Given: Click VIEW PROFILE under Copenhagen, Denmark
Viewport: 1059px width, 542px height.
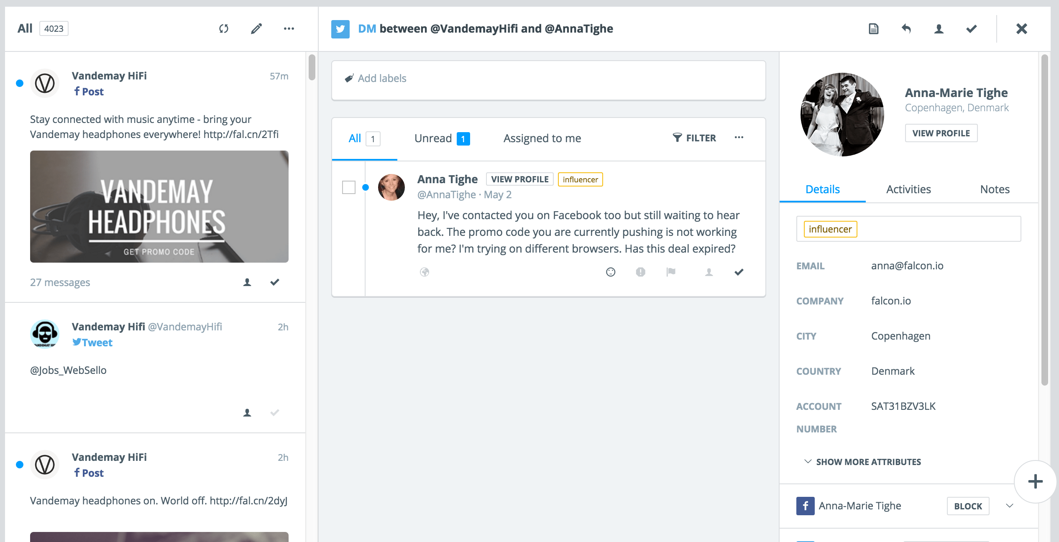Looking at the screenshot, I should [x=941, y=133].
